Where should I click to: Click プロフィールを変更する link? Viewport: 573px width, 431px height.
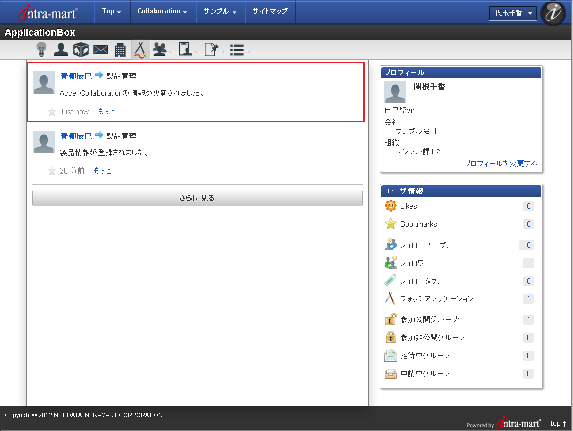tap(501, 164)
